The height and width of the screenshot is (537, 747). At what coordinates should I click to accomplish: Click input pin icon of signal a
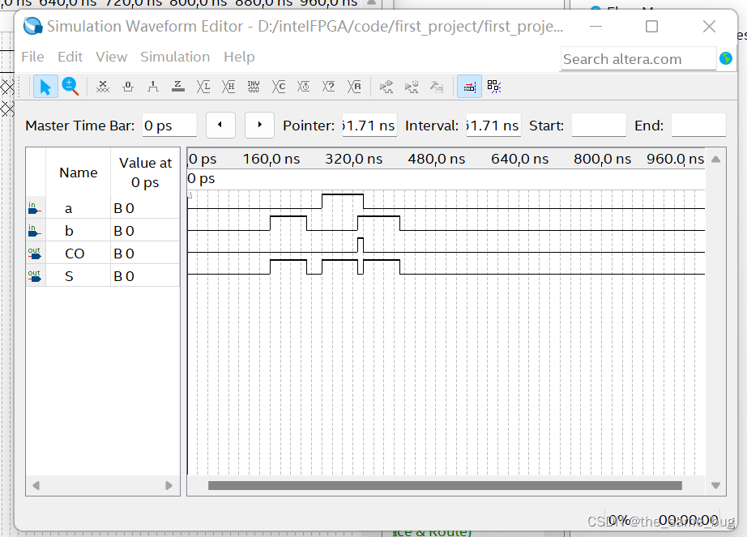point(34,208)
